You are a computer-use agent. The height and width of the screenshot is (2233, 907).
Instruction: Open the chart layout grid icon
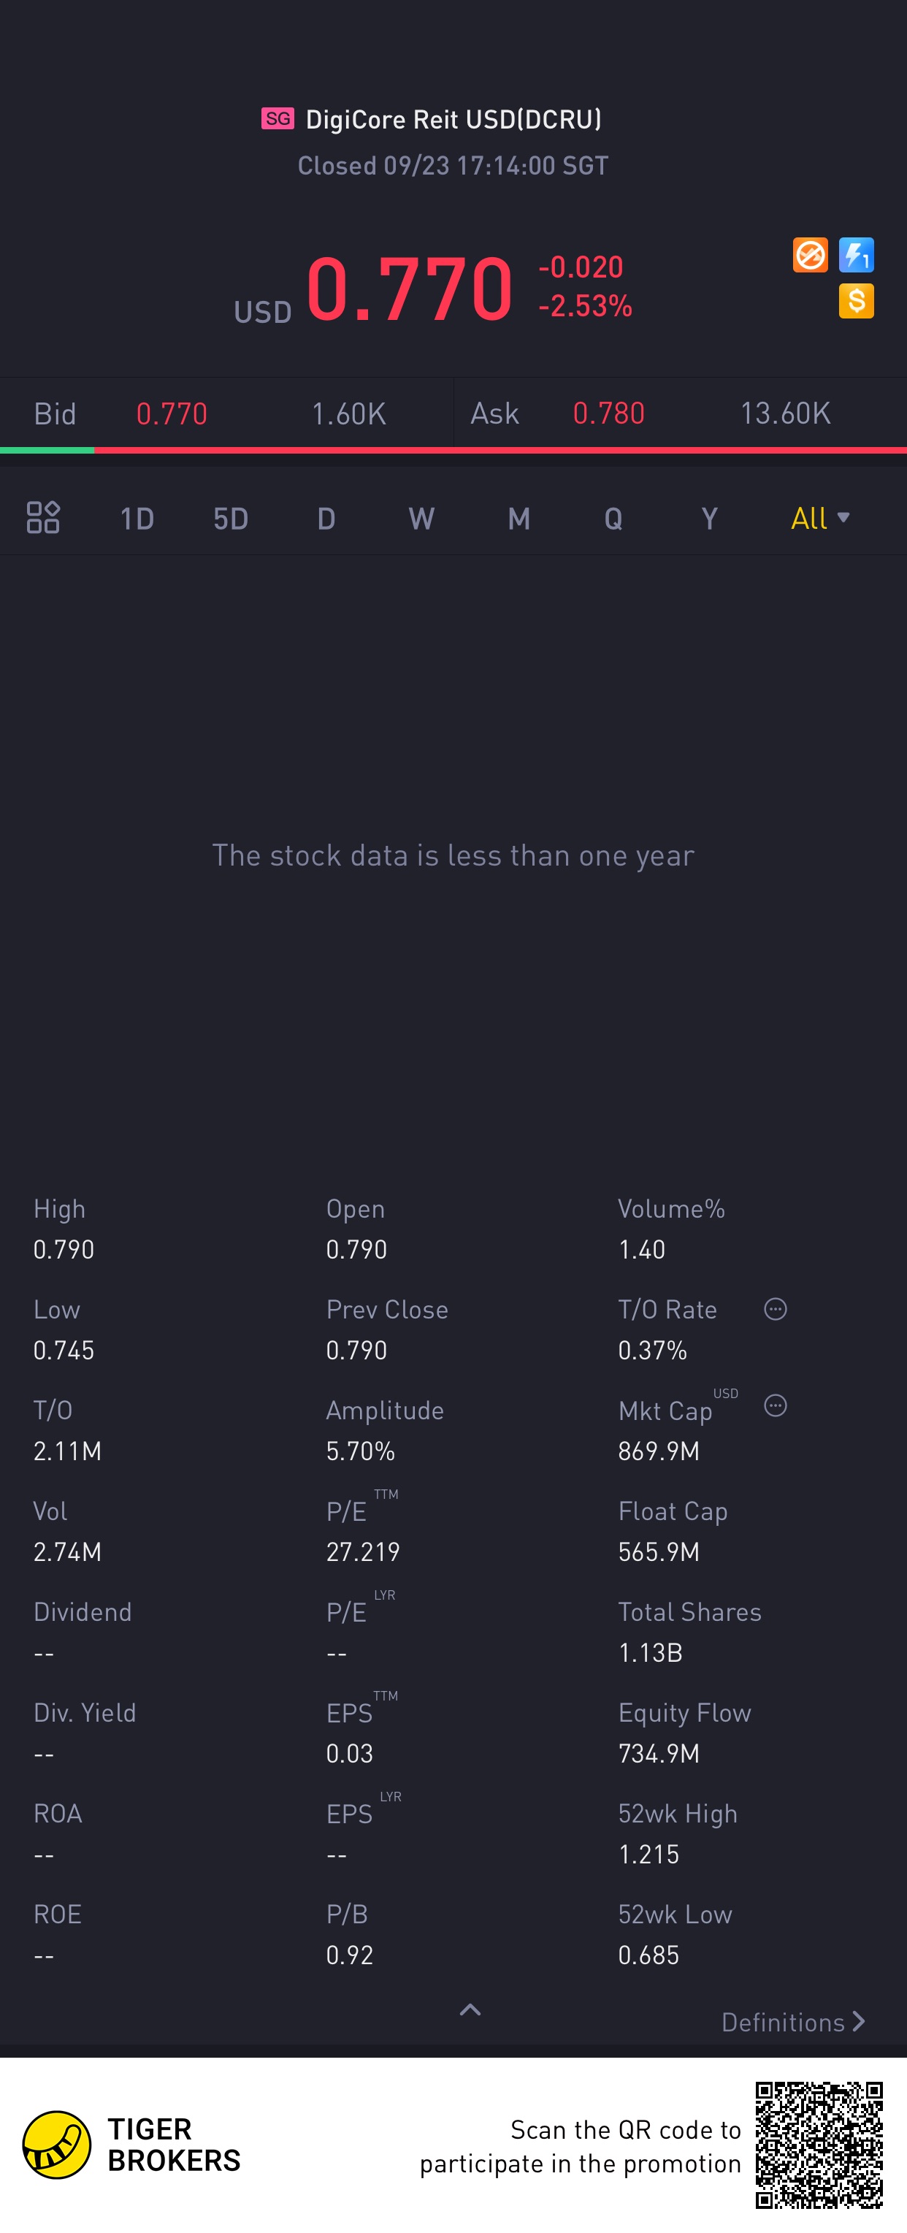[x=42, y=517]
